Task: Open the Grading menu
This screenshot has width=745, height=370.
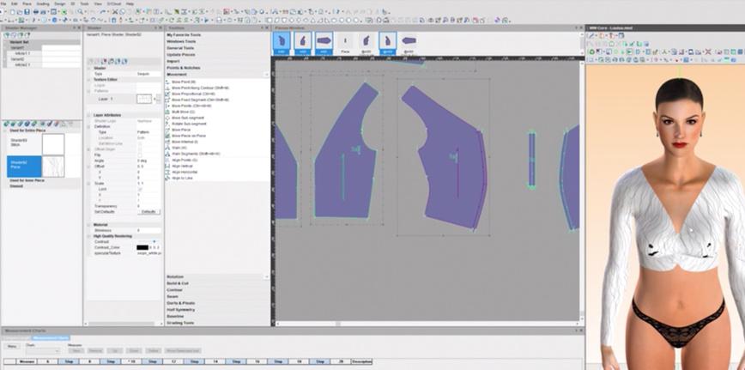Action: pos(43,3)
